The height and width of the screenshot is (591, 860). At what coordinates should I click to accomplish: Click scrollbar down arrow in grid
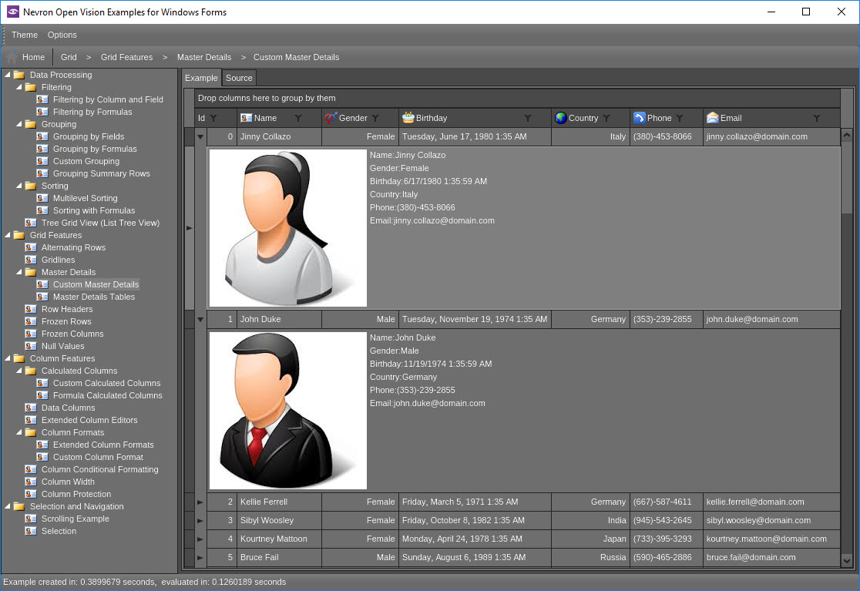pyautogui.click(x=847, y=561)
